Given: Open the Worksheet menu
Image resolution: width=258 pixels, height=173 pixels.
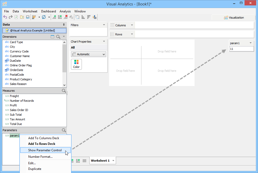Looking at the screenshot, I should (30, 11).
